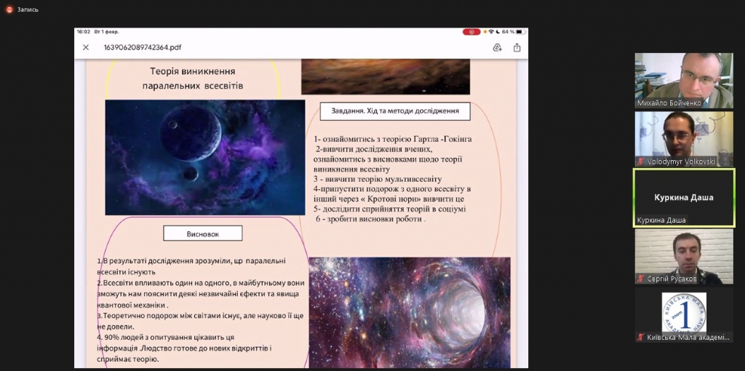745x371 pixels.
Task: Close the PDF with the X button
Action: click(x=86, y=47)
